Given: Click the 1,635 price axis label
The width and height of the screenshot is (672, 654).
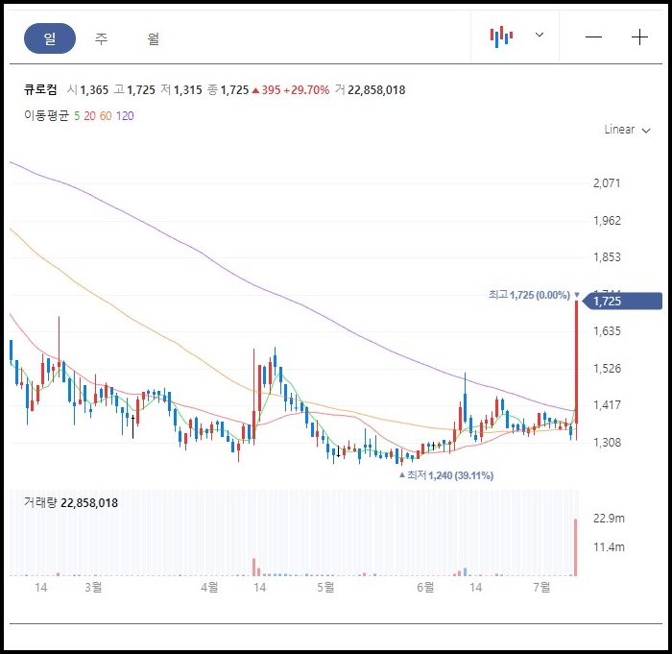Looking at the screenshot, I should click(607, 331).
